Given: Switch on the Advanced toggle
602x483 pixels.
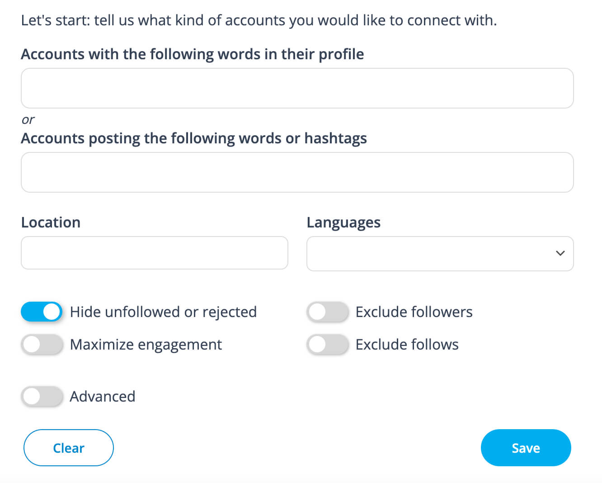Looking at the screenshot, I should pyautogui.click(x=42, y=397).
